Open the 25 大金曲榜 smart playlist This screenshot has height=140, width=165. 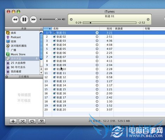pos(23,63)
